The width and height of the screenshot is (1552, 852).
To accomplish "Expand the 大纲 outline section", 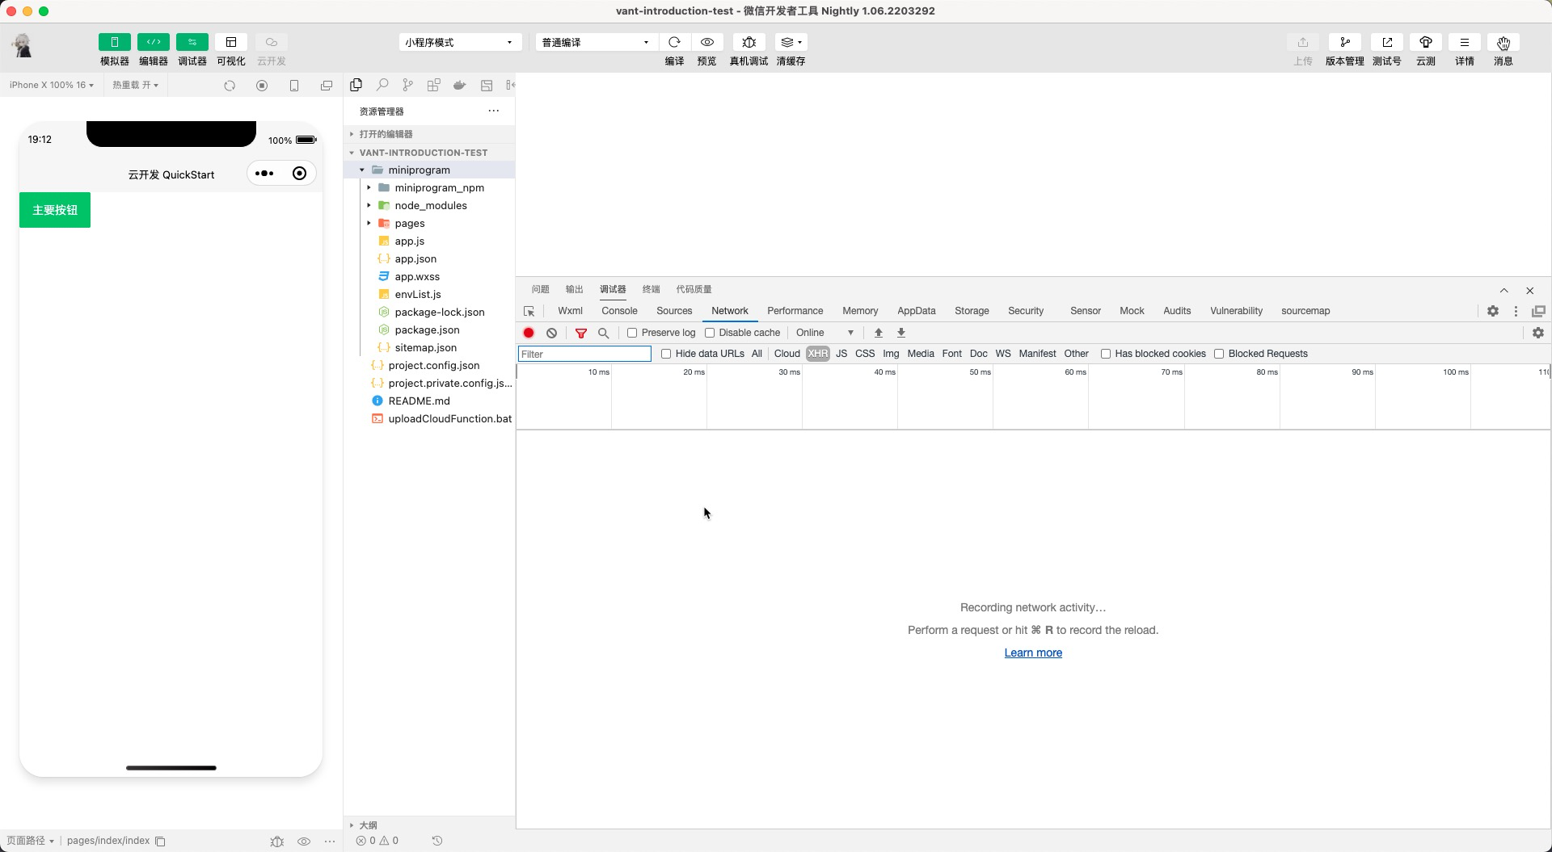I will pyautogui.click(x=429, y=825).
